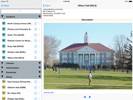
Task: Select Phillips Hall (PHIL) row
Action: coord(21,98)
